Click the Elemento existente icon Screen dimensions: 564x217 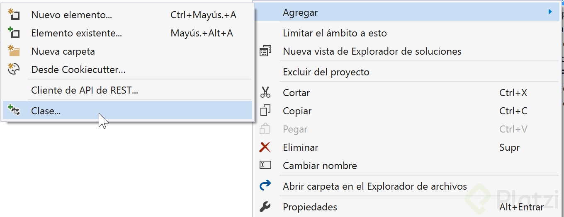tap(14, 33)
